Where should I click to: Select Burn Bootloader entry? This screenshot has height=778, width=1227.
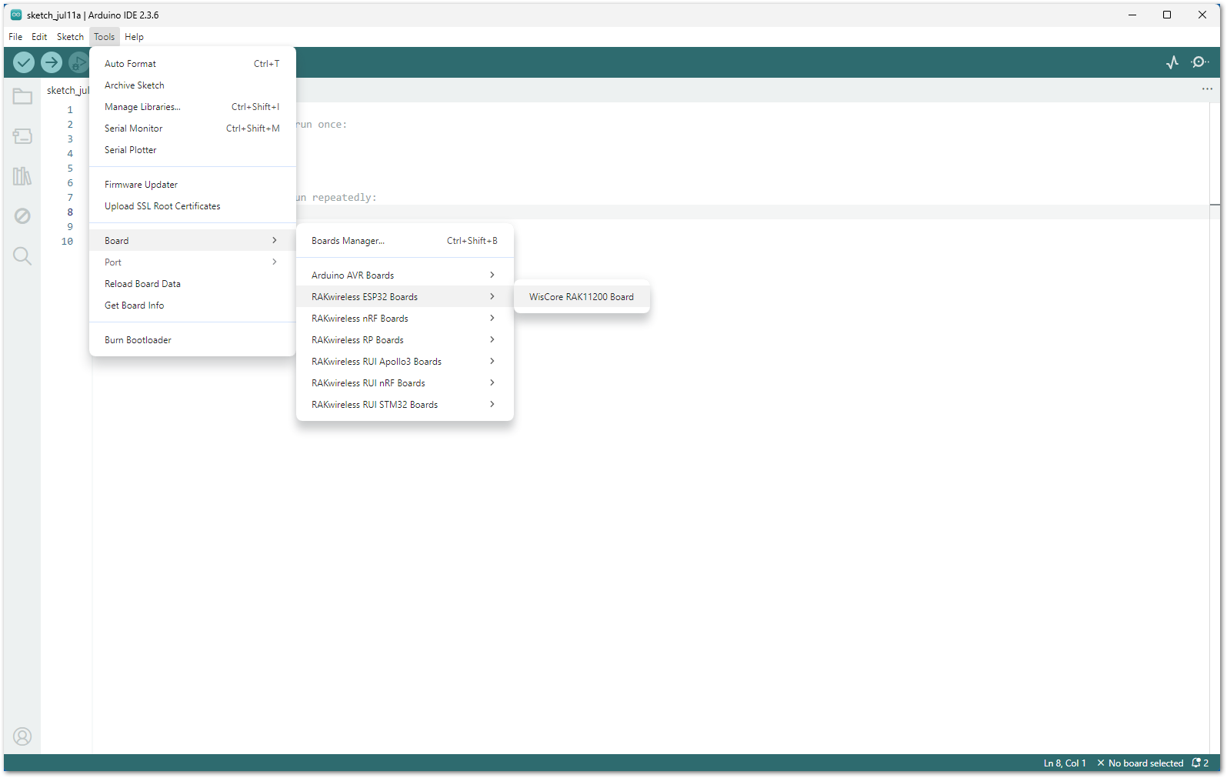coord(192,340)
